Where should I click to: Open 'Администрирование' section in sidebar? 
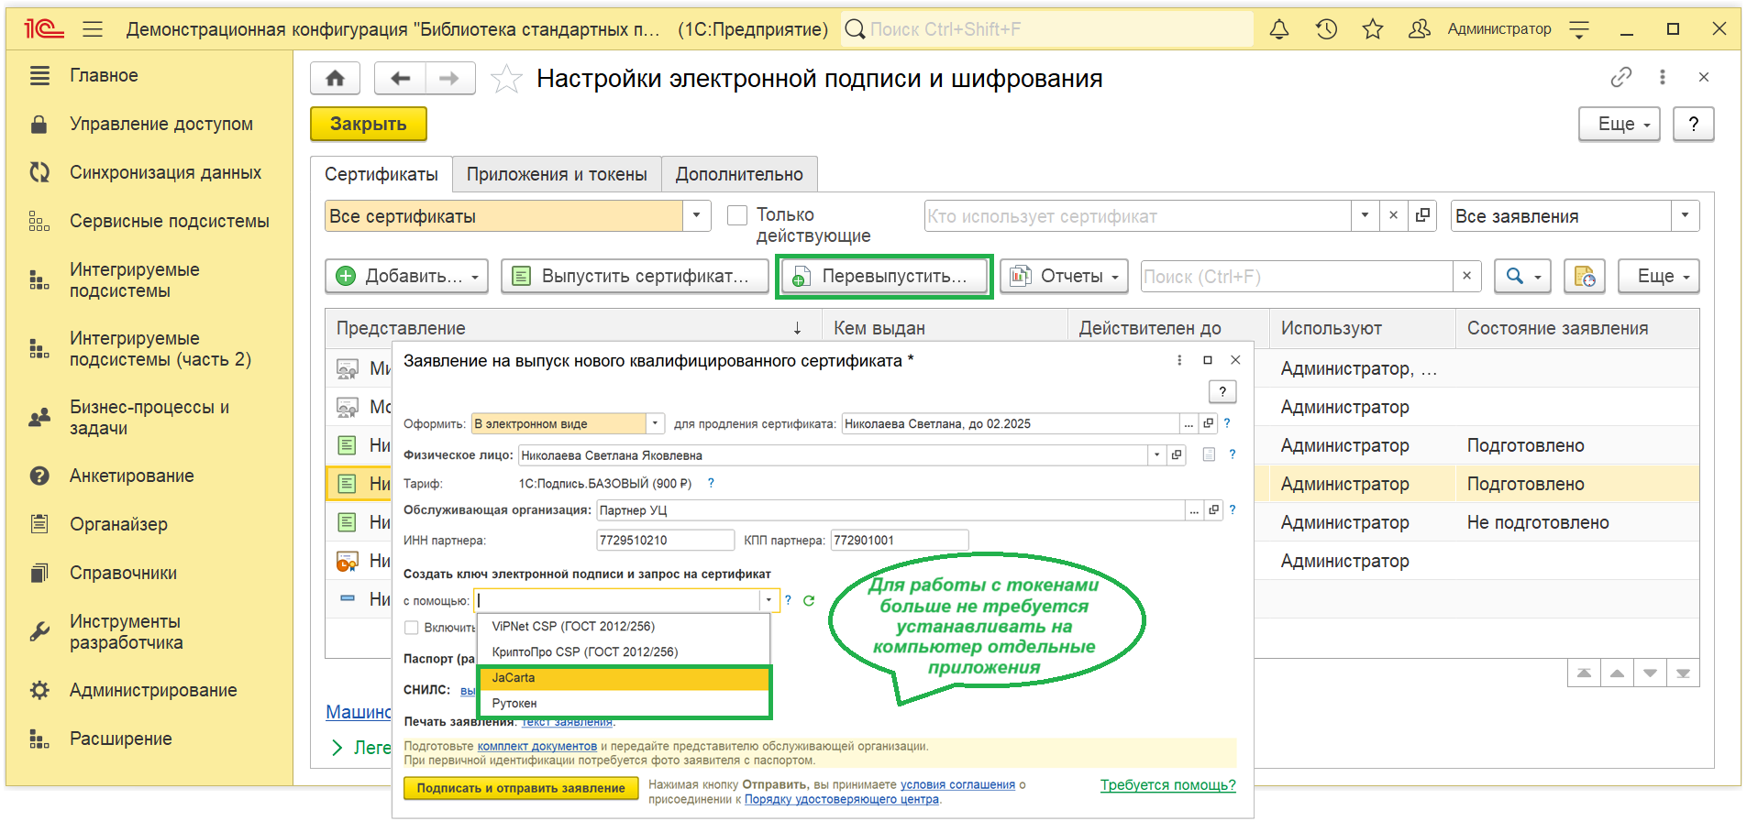coord(153,690)
